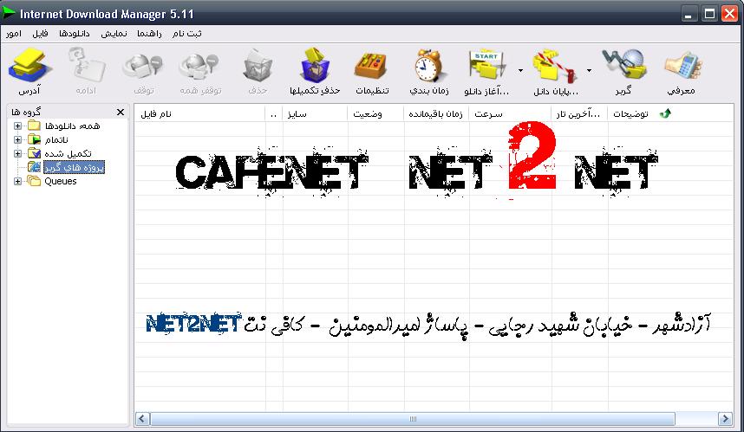Screen dimensions: 744x432
Task: Click the Tell a Friend (معرفي) icon
Action: [682, 67]
